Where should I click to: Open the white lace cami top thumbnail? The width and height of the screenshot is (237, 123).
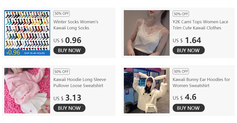[x=147, y=33]
